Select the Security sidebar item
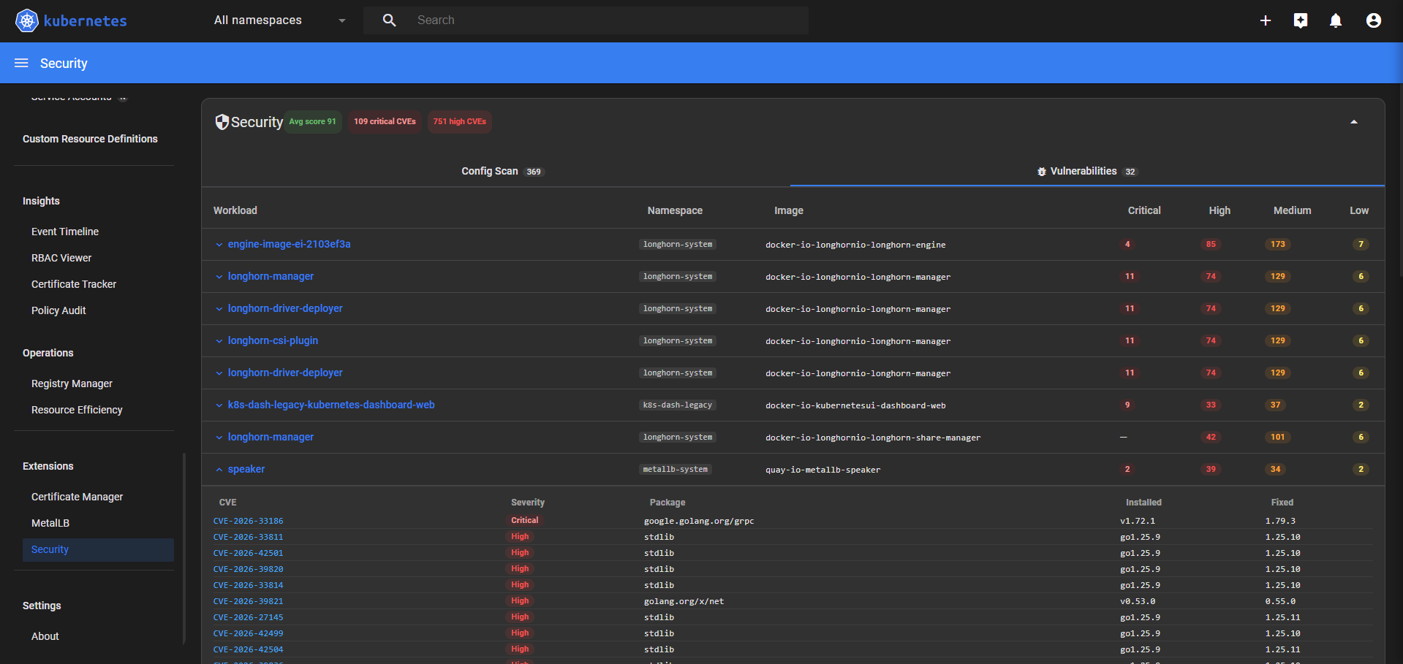 98,550
